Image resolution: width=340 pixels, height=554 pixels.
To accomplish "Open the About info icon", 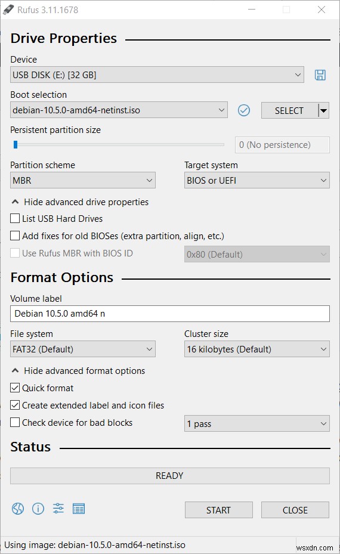I will [x=38, y=509].
